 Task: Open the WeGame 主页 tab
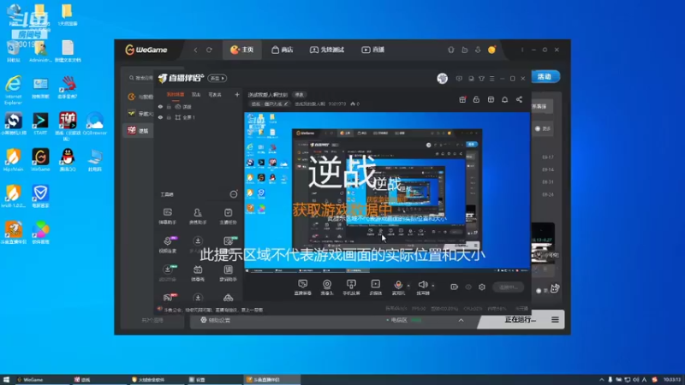[242, 50]
